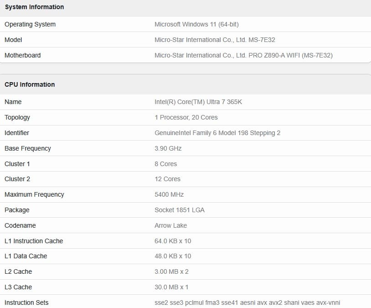Screen dimensions: 371x308
Task: Select the Codename label
Action: 20,225
